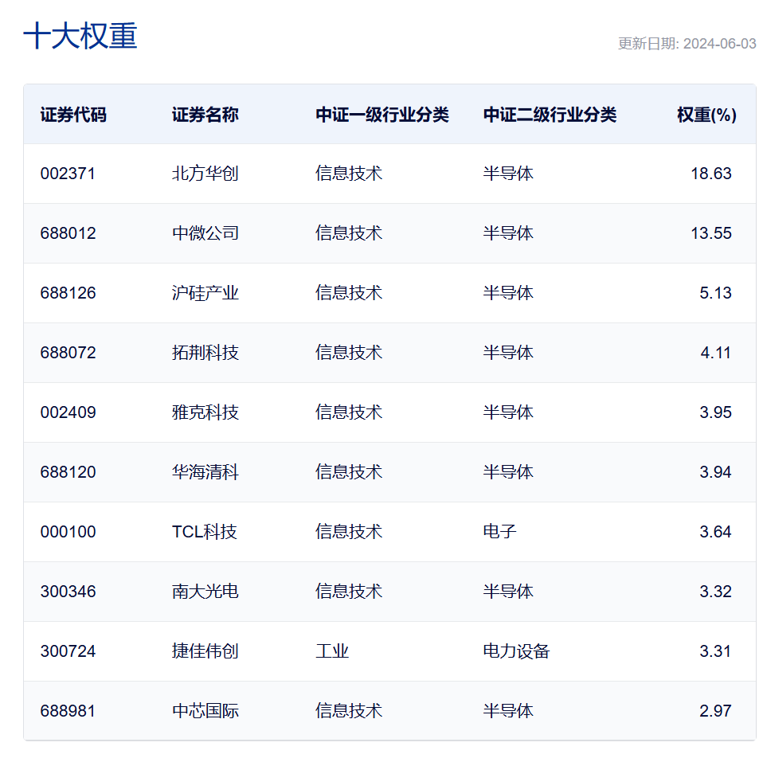This screenshot has height=758, width=763.
Task: Click the 十大权重 heading
Action: click(x=80, y=36)
